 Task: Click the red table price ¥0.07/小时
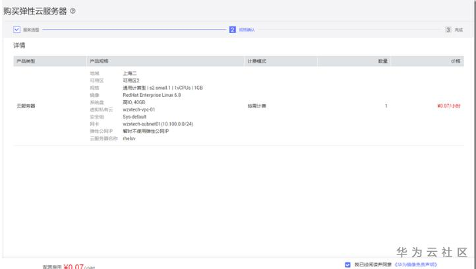[449, 106]
